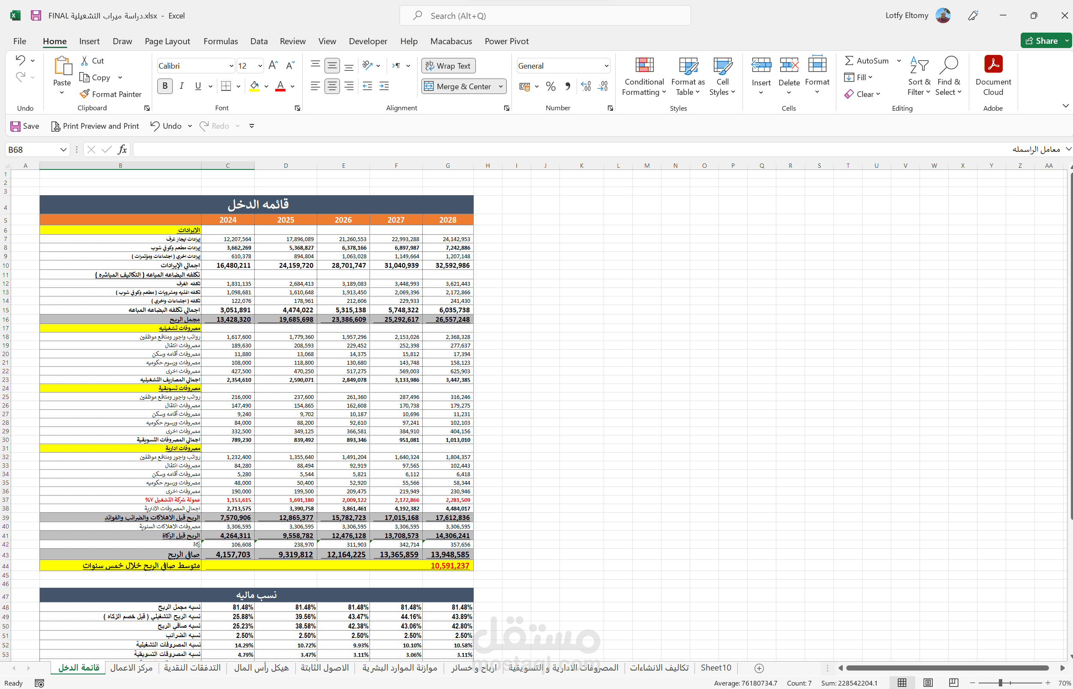Open the File menu

pos(20,41)
